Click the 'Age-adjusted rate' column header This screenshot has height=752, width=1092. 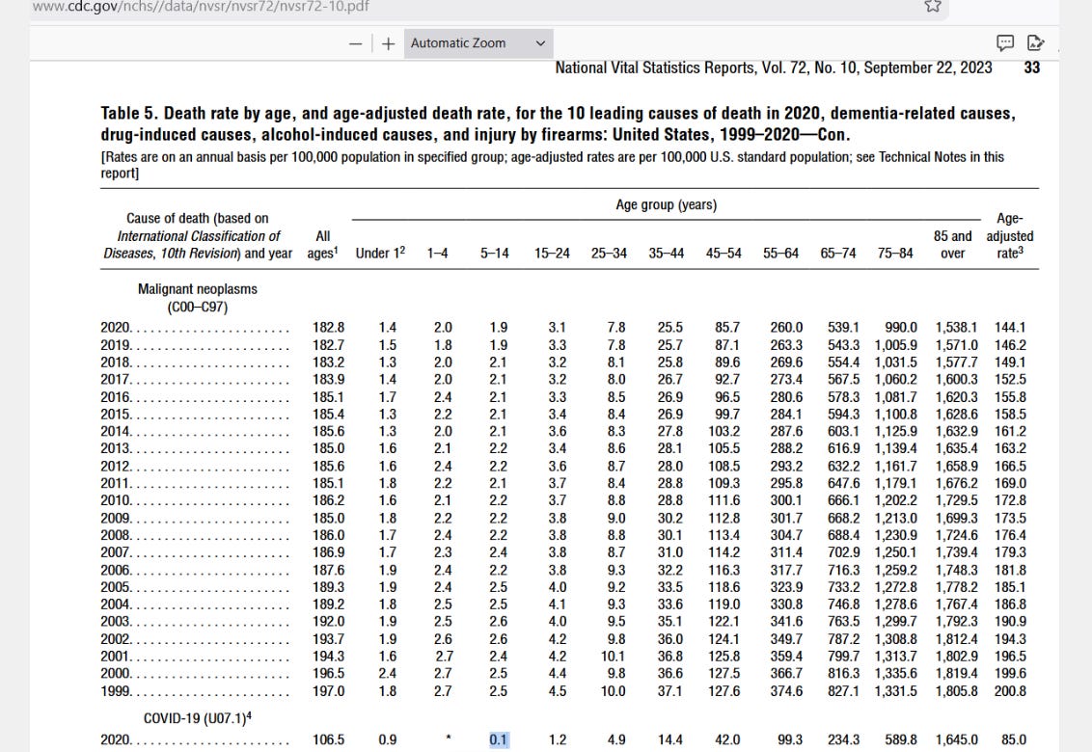(1010, 236)
